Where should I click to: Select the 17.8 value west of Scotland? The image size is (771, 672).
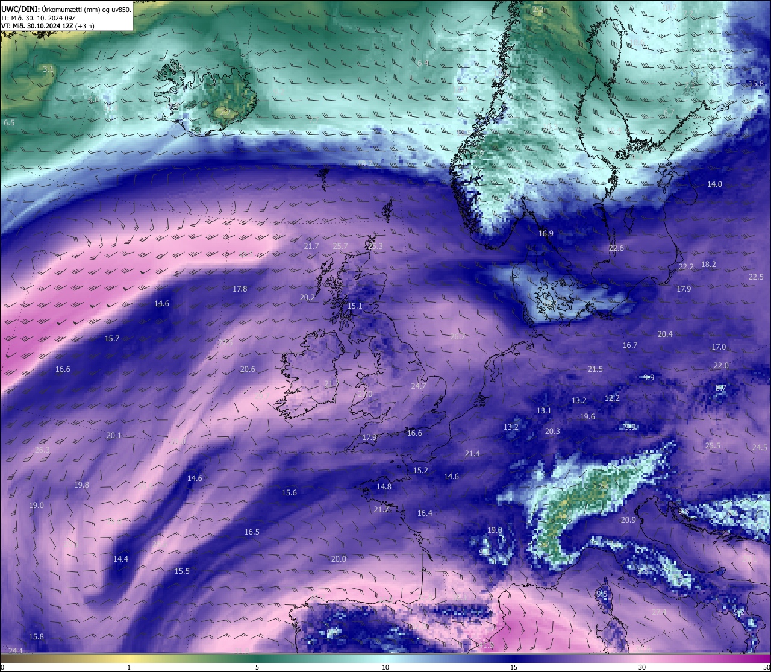pyautogui.click(x=240, y=289)
